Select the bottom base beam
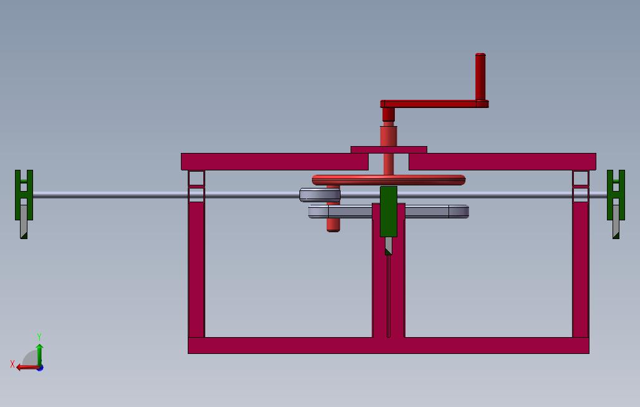The image size is (640, 407). point(389,345)
